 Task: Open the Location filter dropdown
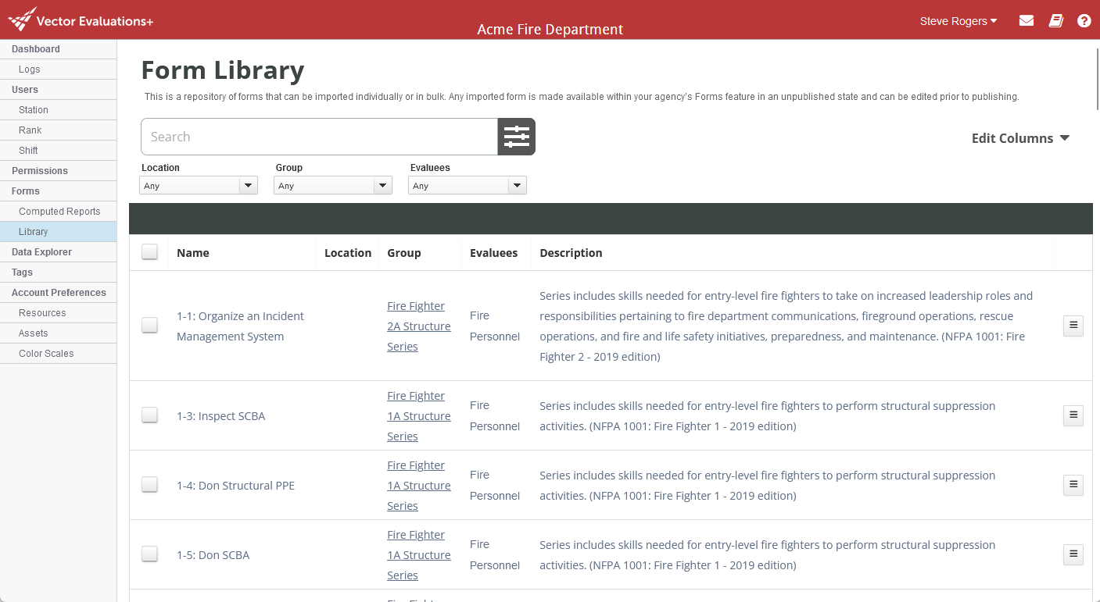pyautogui.click(x=199, y=185)
